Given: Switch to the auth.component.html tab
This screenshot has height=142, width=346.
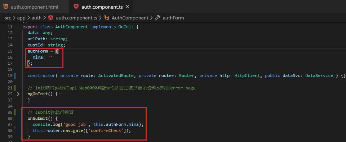Looking at the screenshot, I should point(34,7).
